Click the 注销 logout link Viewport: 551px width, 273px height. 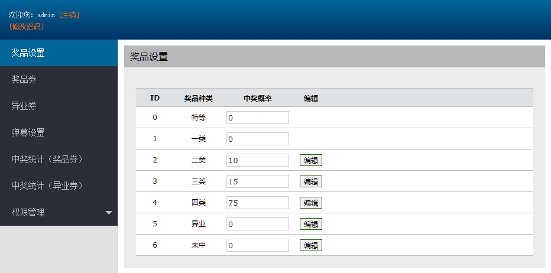[x=69, y=15]
